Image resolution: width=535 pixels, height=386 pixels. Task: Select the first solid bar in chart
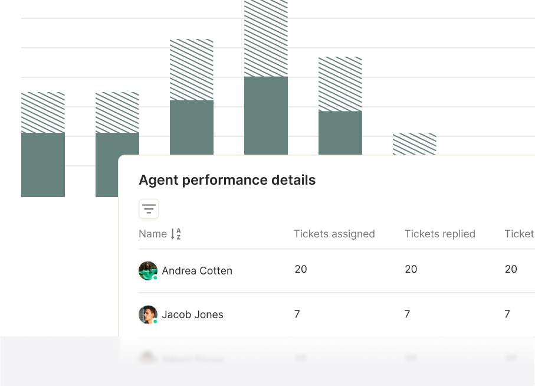tap(43, 165)
